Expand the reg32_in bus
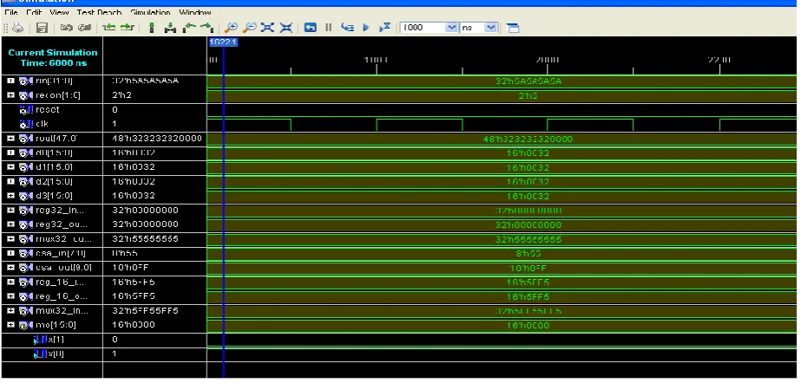The height and width of the screenshot is (383, 801). coord(10,210)
